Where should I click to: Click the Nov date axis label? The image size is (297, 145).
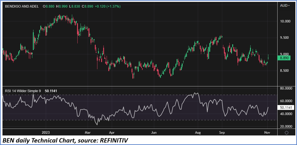(x=267, y=133)
